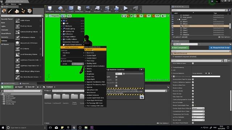This screenshot has height=130, width=232.
Task: Click the Level Streaming Volume icon
Action: pos(17,55)
